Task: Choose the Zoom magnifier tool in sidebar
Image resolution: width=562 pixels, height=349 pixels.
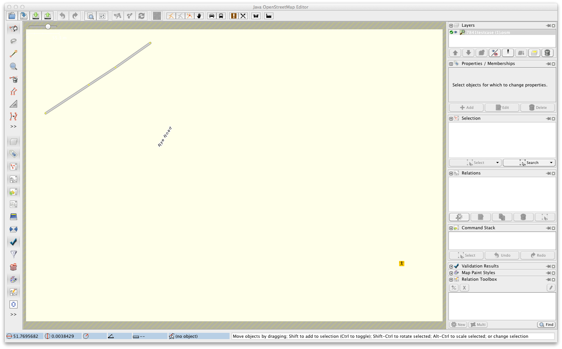Action: point(14,66)
